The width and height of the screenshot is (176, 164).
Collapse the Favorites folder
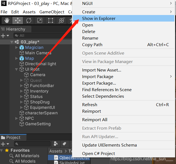tap(2, 150)
